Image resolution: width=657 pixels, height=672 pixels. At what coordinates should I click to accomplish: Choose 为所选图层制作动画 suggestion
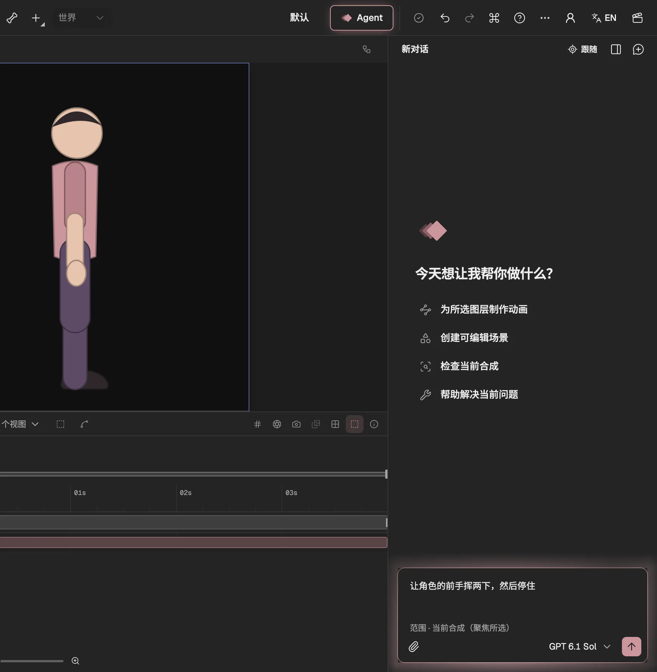tap(474, 309)
